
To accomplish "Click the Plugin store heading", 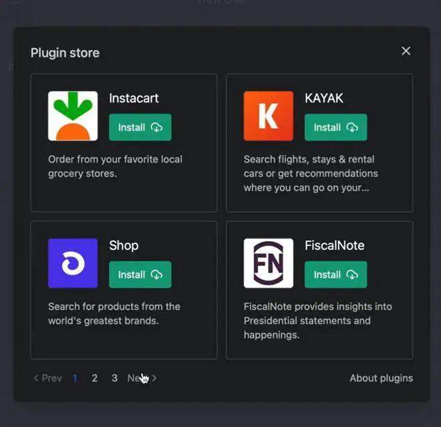I will (x=65, y=53).
